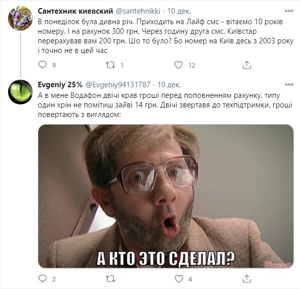View first tweet's text about Лайф смс
The height and width of the screenshot is (289, 301).
click(x=166, y=36)
